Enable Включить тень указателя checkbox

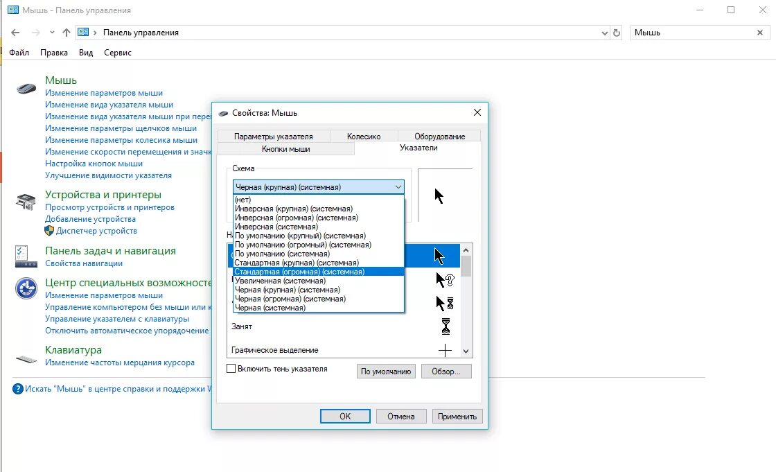coord(231,369)
